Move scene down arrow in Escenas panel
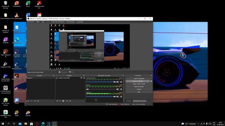The image size is (225, 126). pos(38,101)
